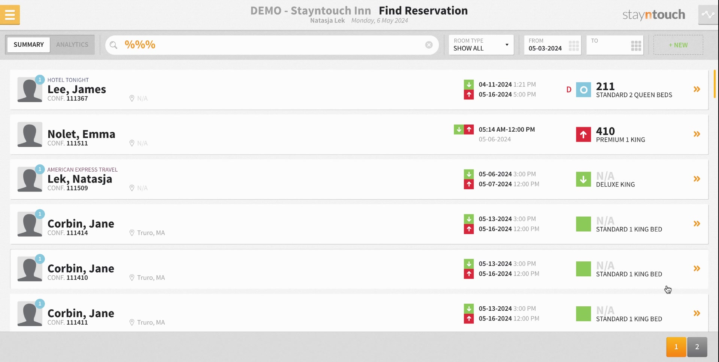
Task: Click Nolet, Emma guest avatar
Action: click(30, 135)
